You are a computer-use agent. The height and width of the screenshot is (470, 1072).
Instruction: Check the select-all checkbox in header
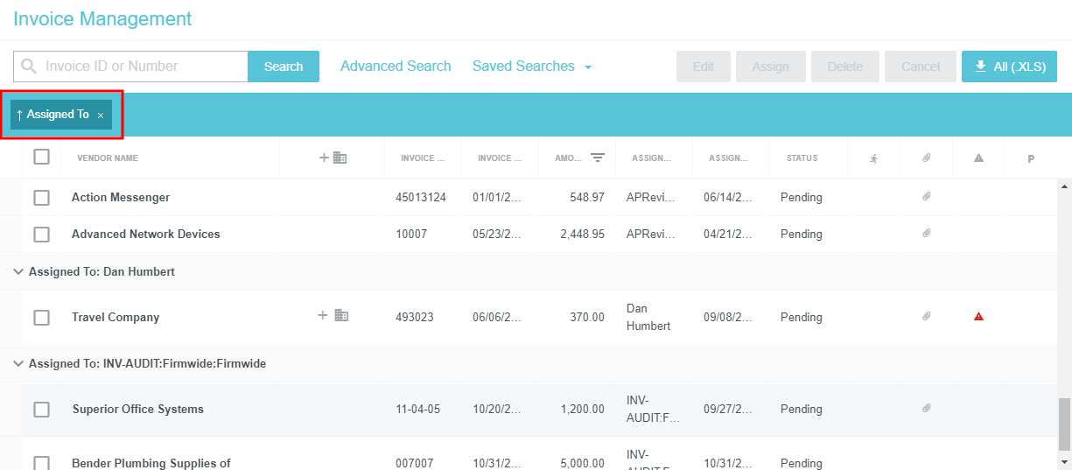[x=41, y=158]
